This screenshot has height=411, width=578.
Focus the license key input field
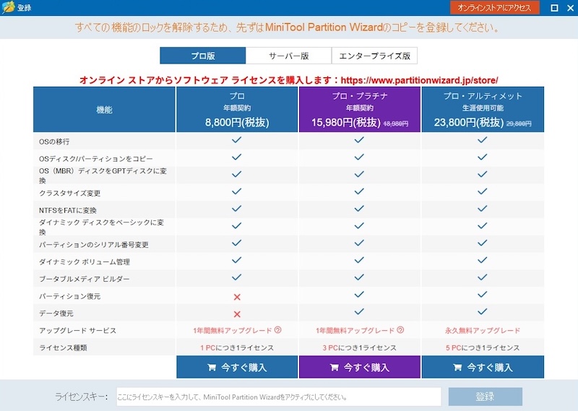pyautogui.click(x=278, y=397)
